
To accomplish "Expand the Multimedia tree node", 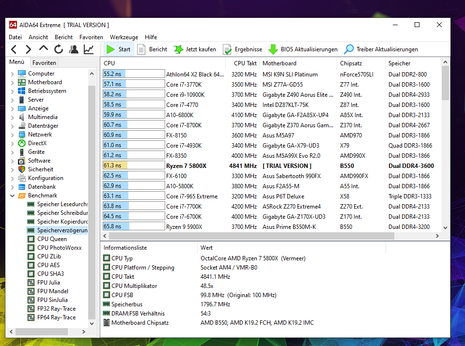I will pyautogui.click(x=12, y=117).
